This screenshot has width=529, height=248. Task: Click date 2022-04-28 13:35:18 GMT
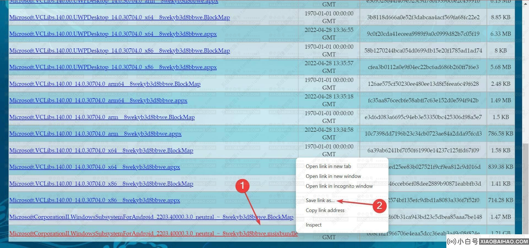(329, 100)
